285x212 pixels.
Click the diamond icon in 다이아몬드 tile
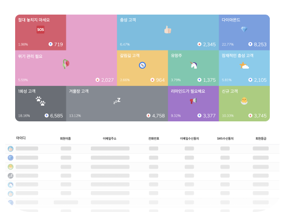click(244, 29)
